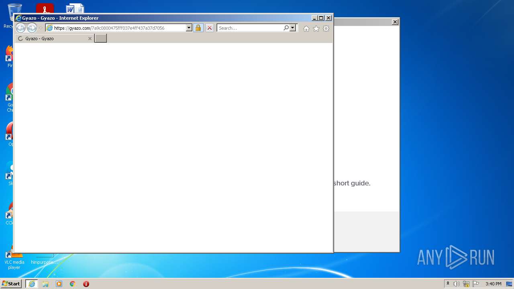The image size is (514, 289).
Task: Open the IE Tools gear menu
Action: [x=326, y=28]
